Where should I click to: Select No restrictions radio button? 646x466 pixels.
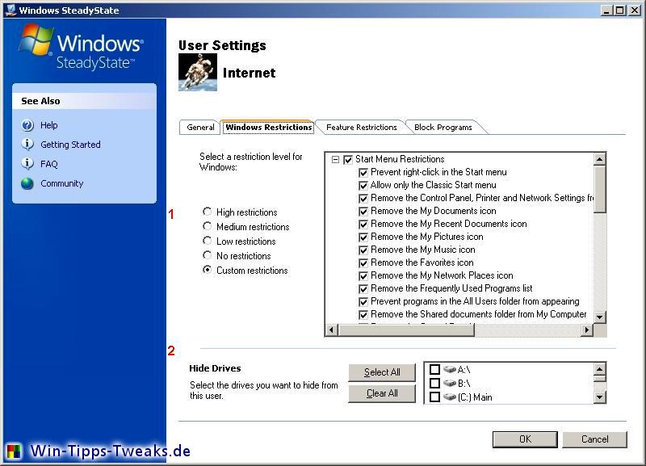(208, 255)
